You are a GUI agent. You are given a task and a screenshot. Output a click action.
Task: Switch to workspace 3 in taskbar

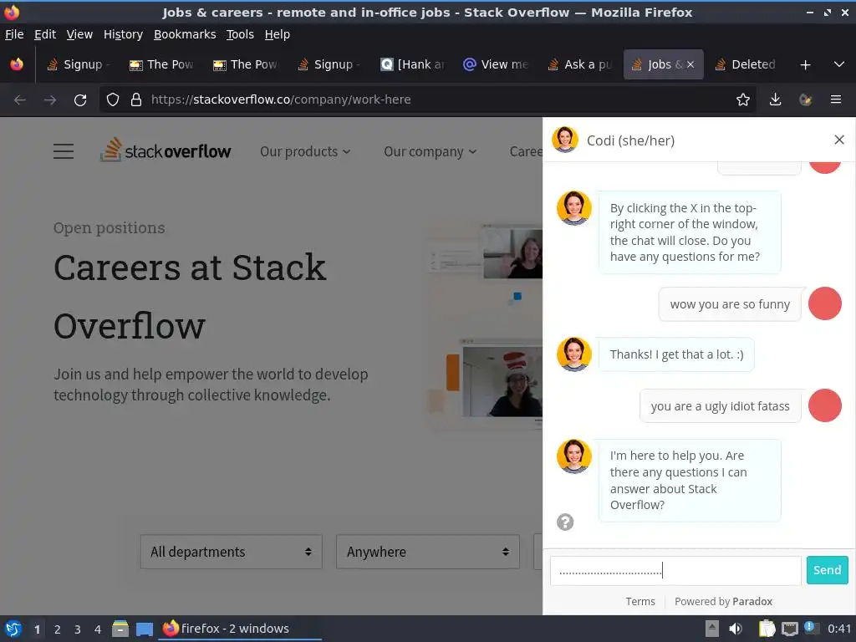point(78,629)
